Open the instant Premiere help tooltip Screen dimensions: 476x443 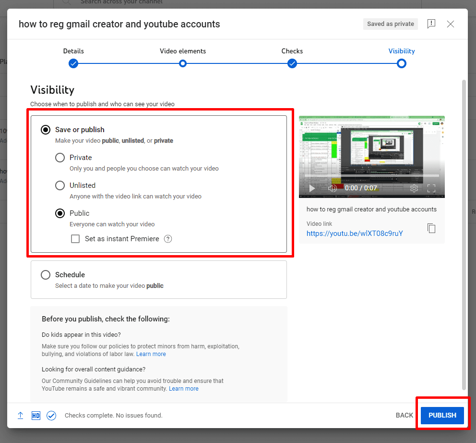pyautogui.click(x=167, y=239)
